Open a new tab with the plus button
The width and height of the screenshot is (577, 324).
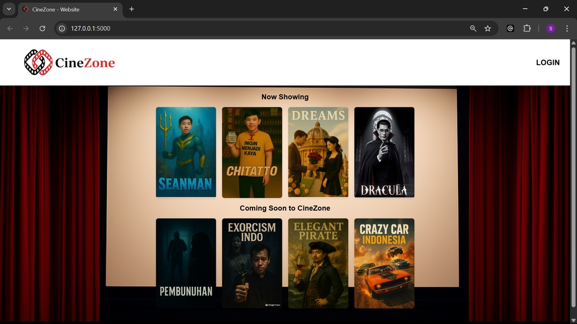coord(132,9)
